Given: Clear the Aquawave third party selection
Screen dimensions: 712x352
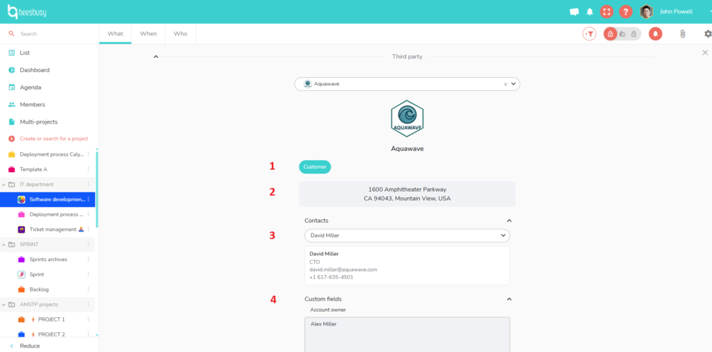Looking at the screenshot, I should (x=505, y=84).
